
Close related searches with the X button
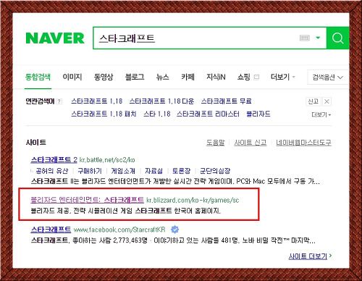point(327,101)
